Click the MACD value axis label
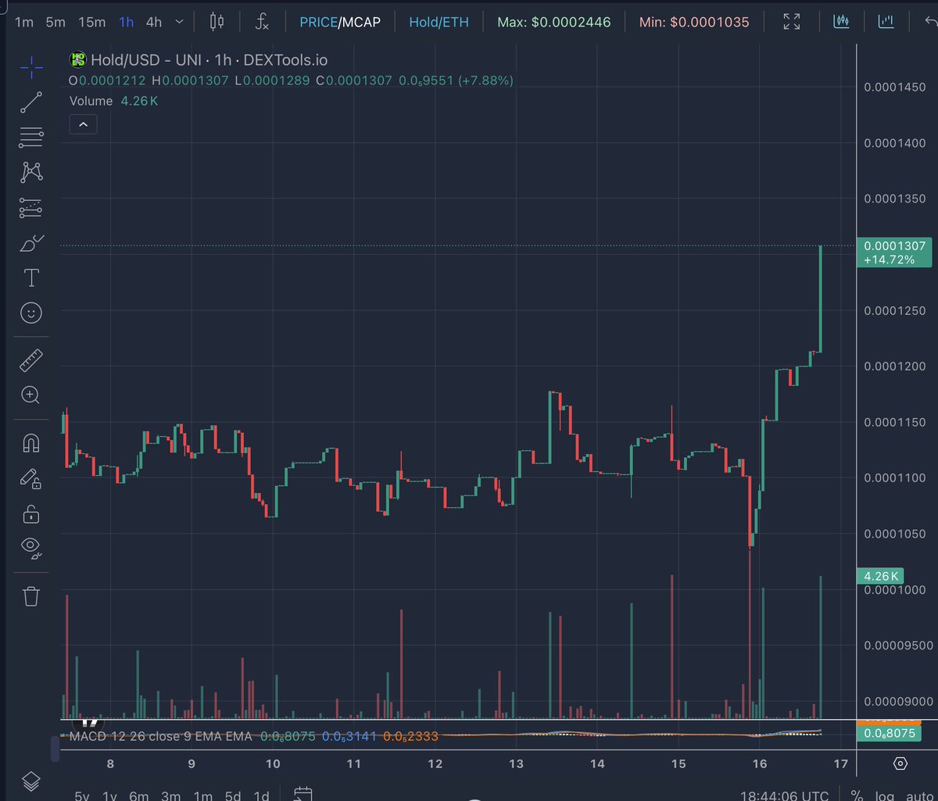This screenshot has height=801, width=938. [889, 734]
